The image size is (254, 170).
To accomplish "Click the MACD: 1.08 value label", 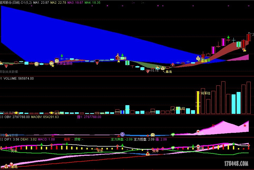I will pyautogui.click(x=46, y=139).
